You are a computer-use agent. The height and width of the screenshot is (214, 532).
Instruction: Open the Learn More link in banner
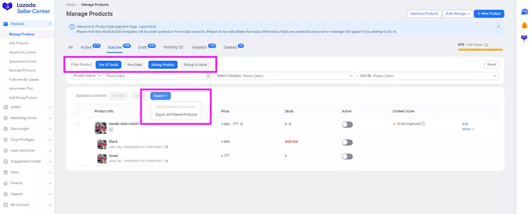coord(147,26)
